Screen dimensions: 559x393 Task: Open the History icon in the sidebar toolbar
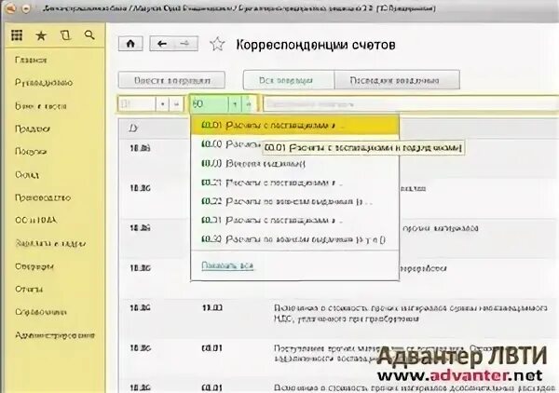coord(65,35)
